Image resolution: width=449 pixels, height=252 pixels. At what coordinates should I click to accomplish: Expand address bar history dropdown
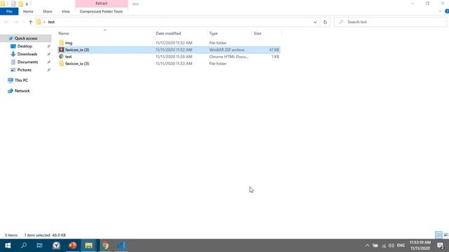click(315, 22)
